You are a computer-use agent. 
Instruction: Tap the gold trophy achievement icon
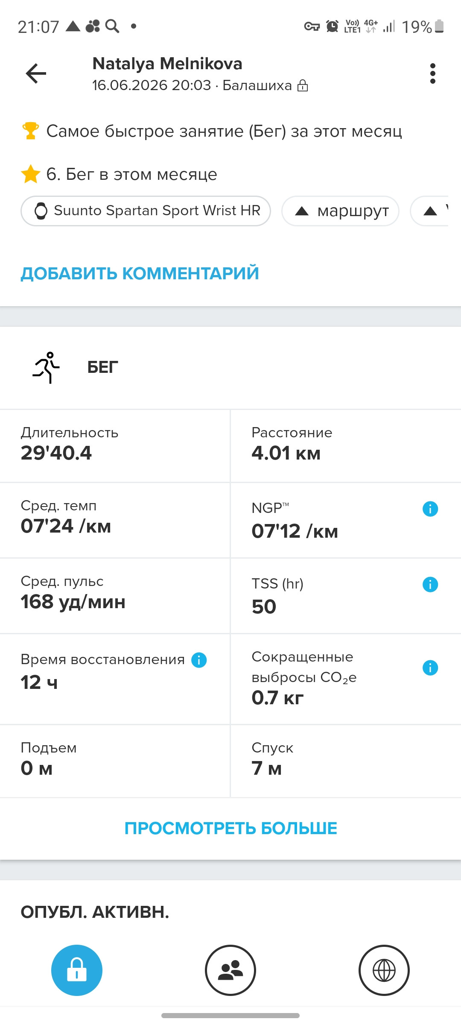30,131
